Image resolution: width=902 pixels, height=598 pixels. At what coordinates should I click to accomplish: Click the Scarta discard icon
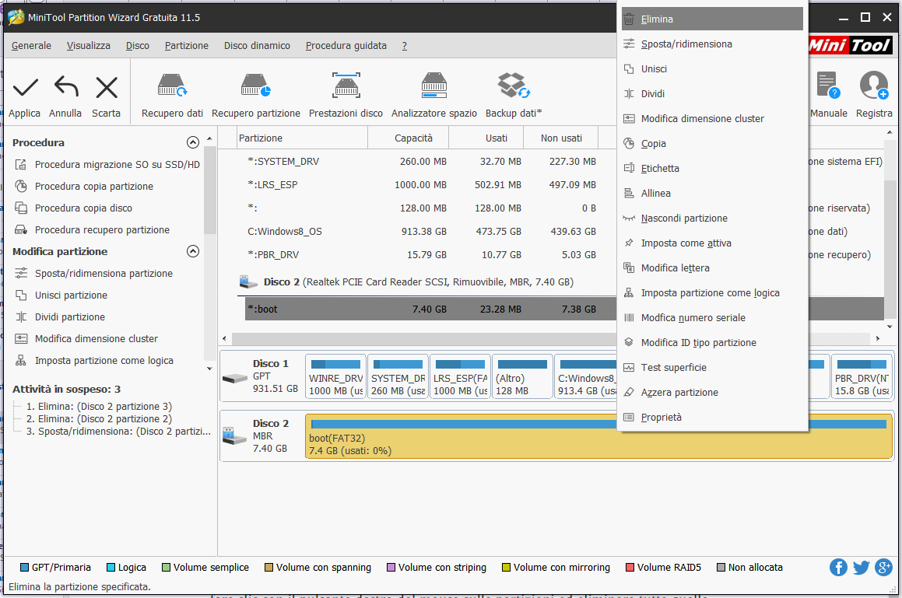(x=106, y=88)
